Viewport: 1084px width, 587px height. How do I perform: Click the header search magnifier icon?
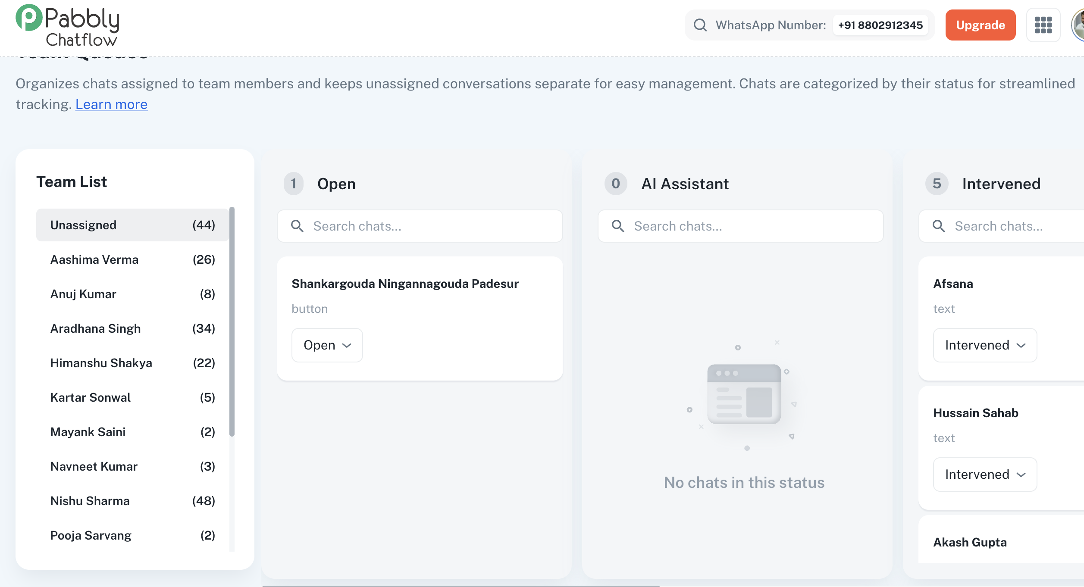[x=700, y=25]
